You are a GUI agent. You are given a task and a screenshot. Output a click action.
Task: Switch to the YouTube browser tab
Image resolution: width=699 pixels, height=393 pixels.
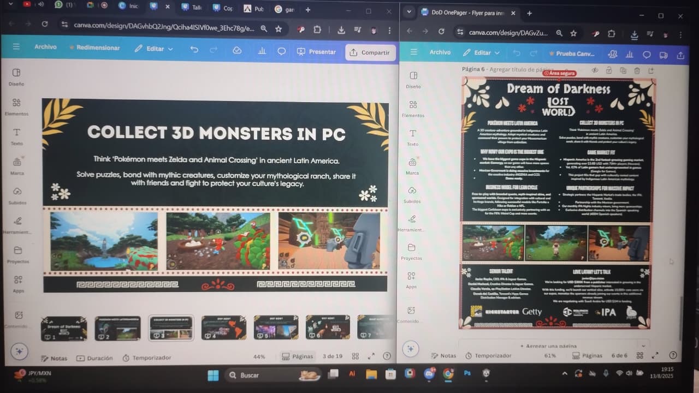click(27, 4)
